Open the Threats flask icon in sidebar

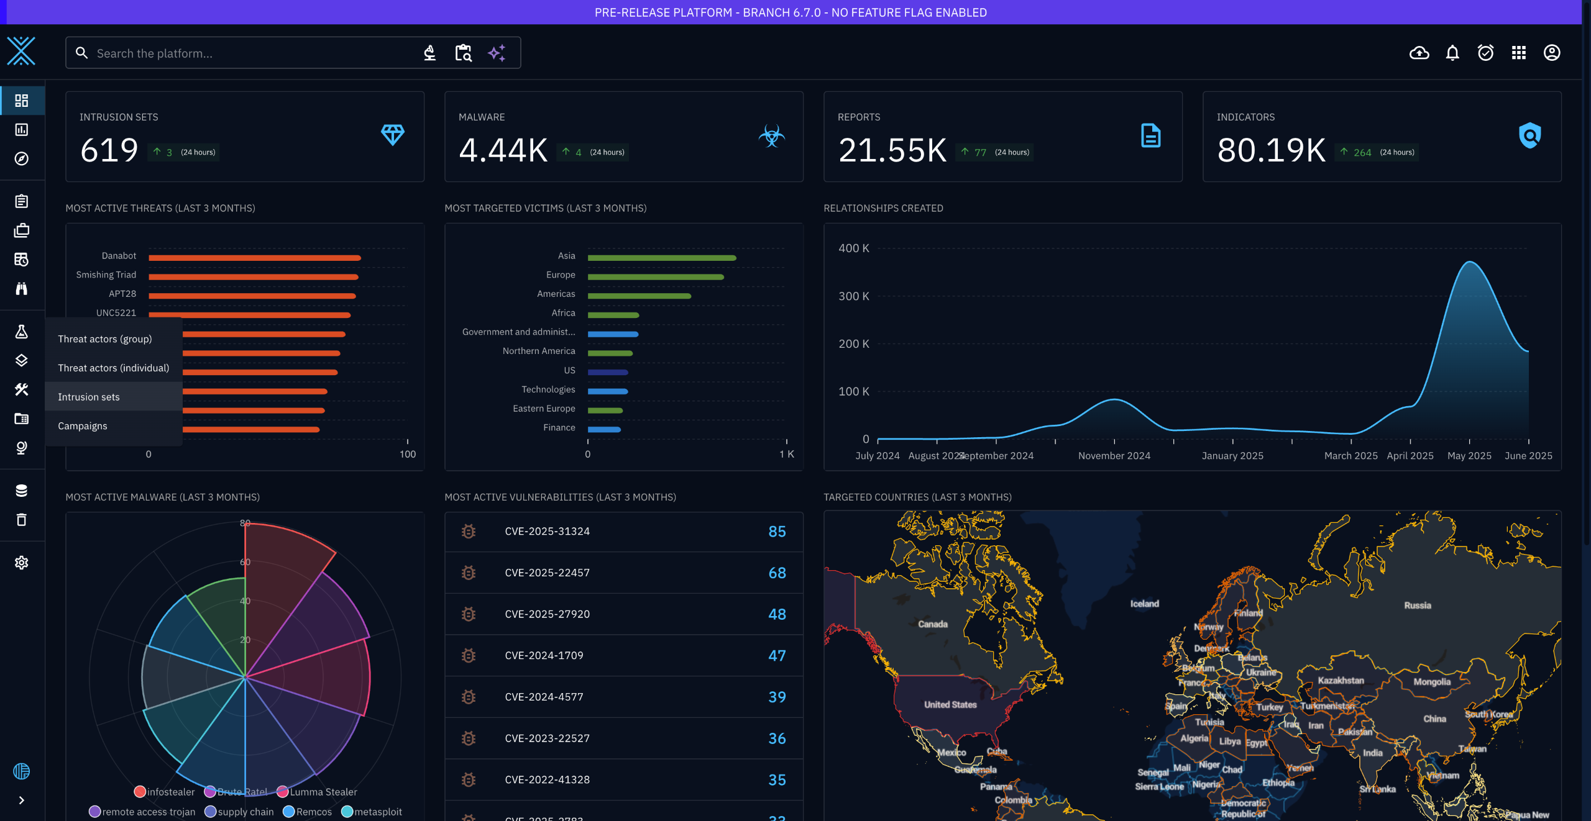point(22,332)
